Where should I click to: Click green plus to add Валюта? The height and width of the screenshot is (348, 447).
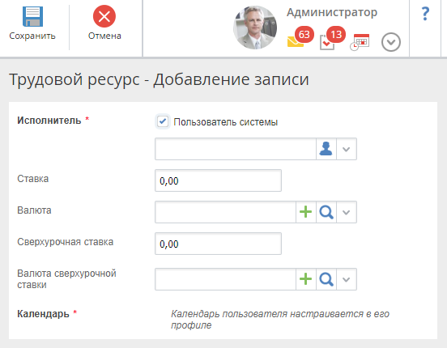click(305, 212)
